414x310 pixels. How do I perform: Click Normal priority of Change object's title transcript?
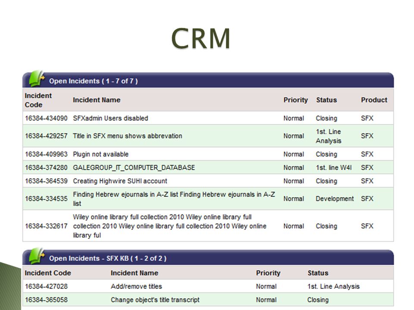point(266,300)
